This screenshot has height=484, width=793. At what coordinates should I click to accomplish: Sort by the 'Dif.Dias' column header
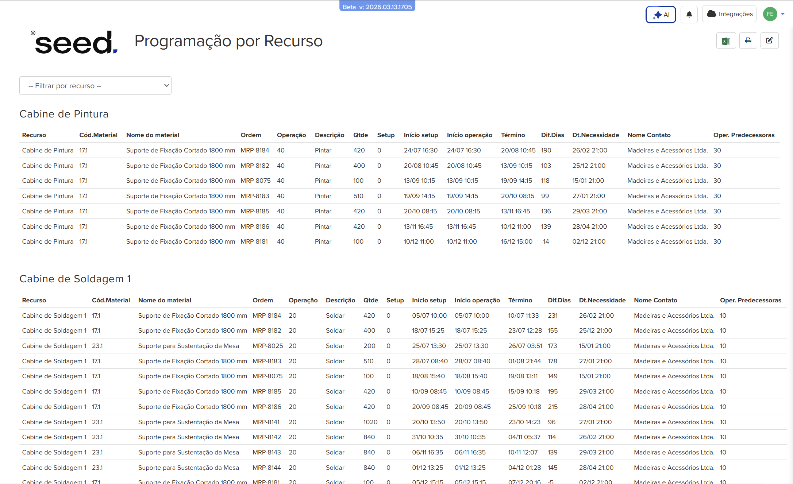(x=552, y=135)
